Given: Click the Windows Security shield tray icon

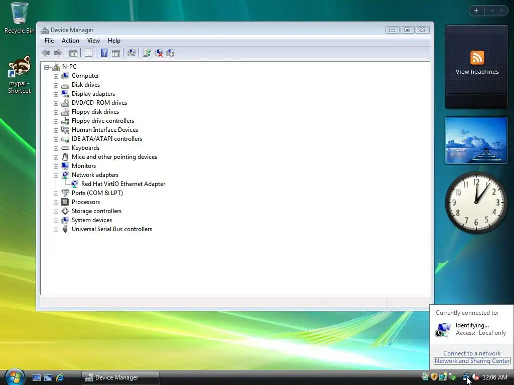Looking at the screenshot, I should pos(434,377).
